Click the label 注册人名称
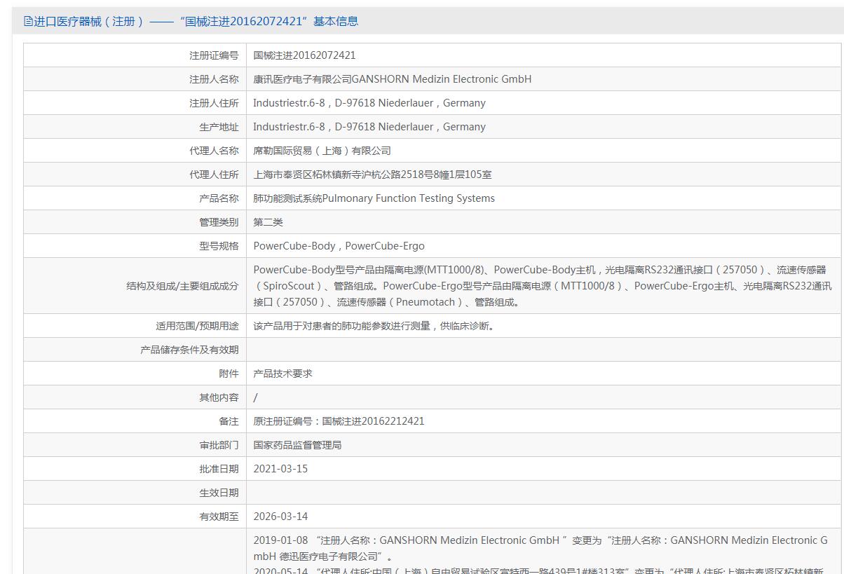The height and width of the screenshot is (574, 844). (x=214, y=79)
